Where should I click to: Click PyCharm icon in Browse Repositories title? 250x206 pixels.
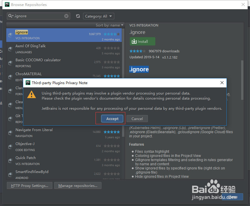[7, 4]
